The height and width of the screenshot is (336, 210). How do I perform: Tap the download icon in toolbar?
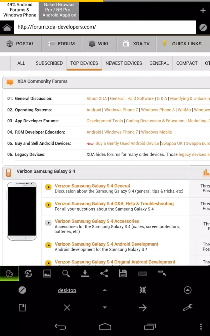tap(85, 274)
